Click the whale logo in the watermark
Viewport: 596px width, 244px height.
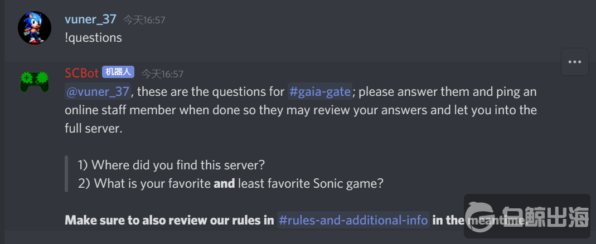tap(482, 217)
